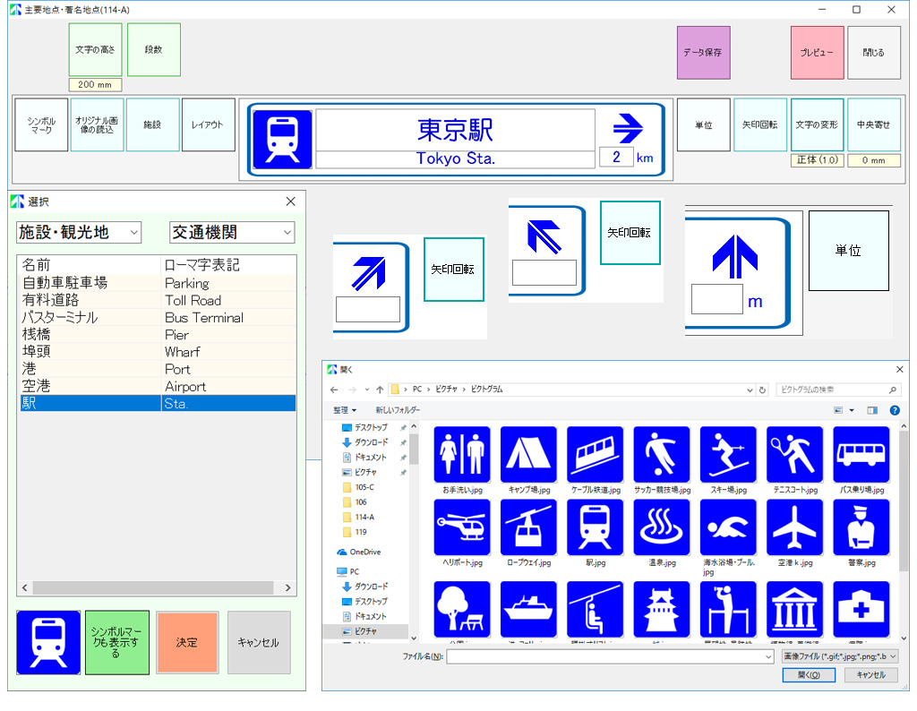The height and width of the screenshot is (711, 917).
Task: Pick the 空港 k.jpg airplane pictogram
Action: 795,527
